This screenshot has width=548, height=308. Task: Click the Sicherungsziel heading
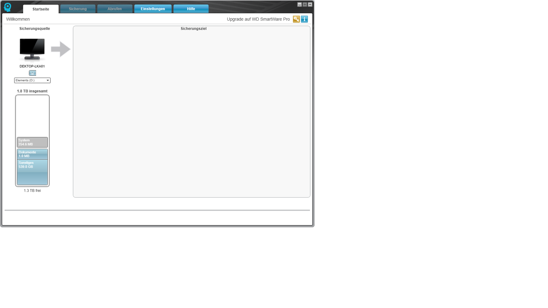click(194, 29)
